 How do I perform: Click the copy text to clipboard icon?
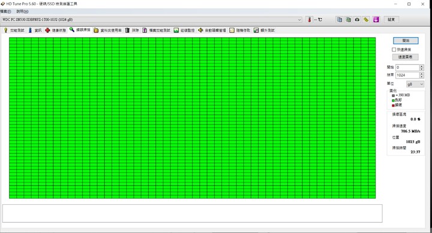coord(340,20)
